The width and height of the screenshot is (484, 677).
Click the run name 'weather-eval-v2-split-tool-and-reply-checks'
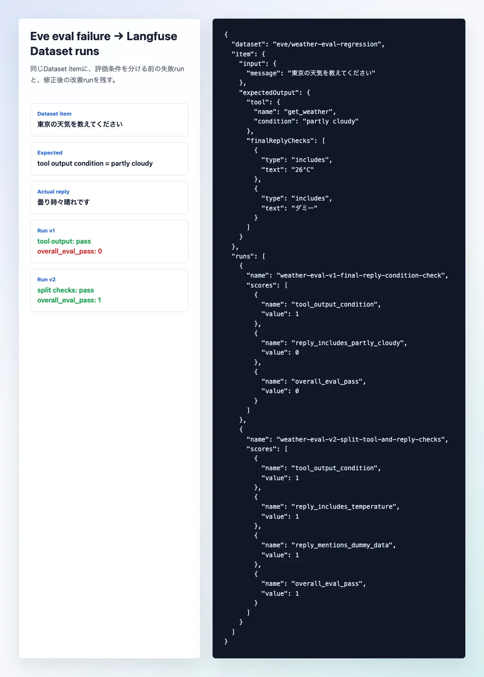[361, 440]
